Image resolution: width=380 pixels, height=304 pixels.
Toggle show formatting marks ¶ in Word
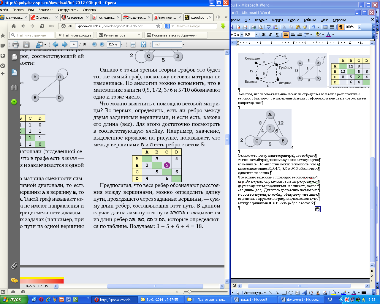pos(341,27)
